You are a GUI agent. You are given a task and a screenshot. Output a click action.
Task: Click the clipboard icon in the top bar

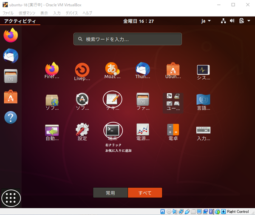[241, 21]
